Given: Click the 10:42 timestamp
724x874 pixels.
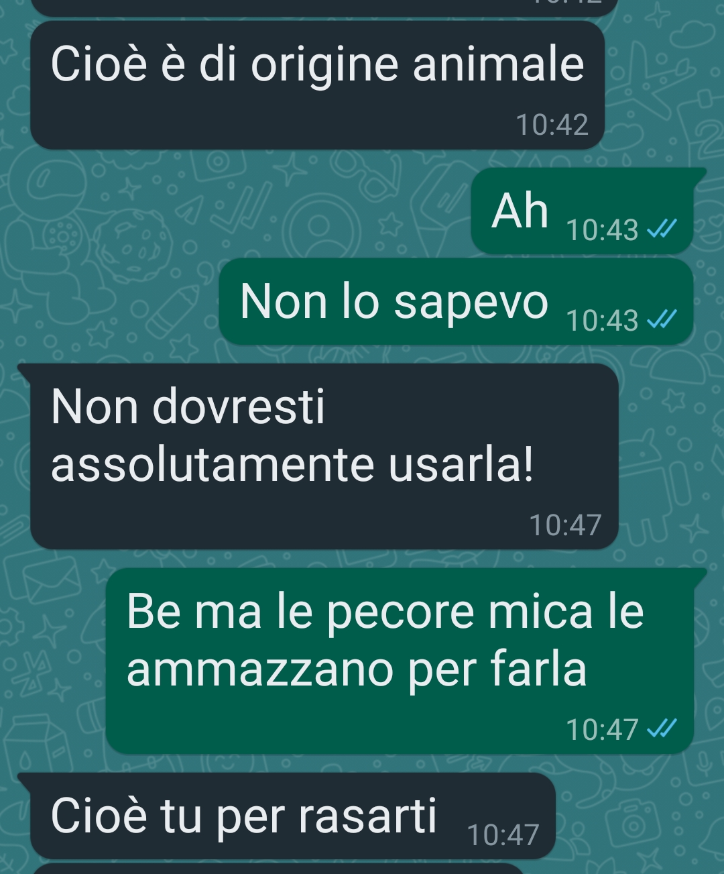Looking at the screenshot, I should pos(552,125).
